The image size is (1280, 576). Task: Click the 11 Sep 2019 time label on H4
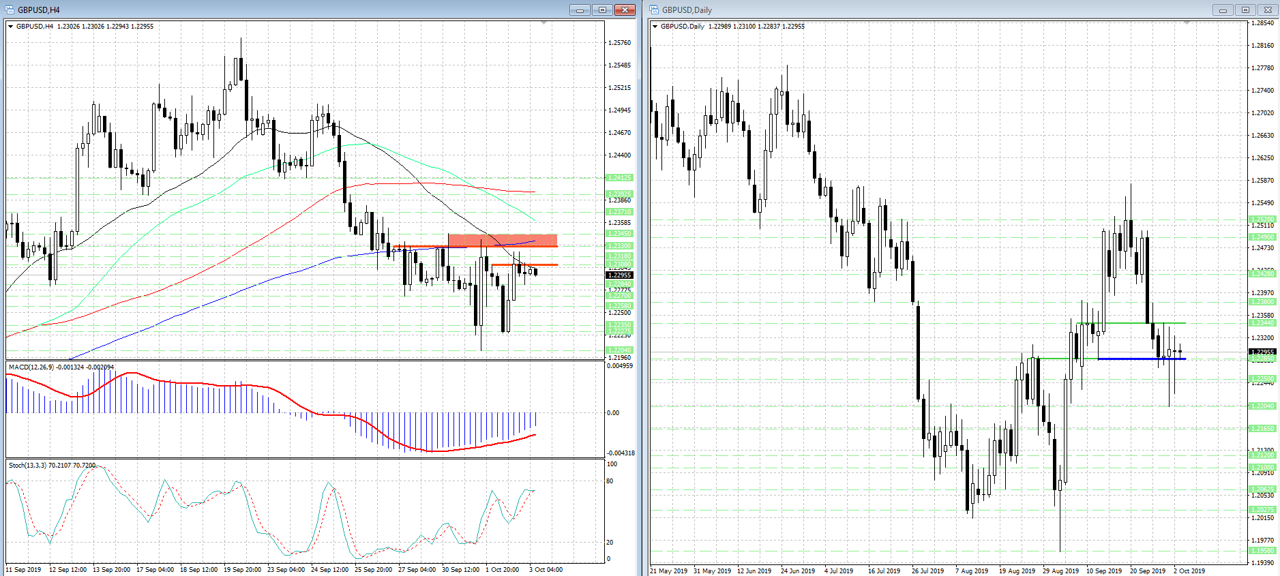23,570
